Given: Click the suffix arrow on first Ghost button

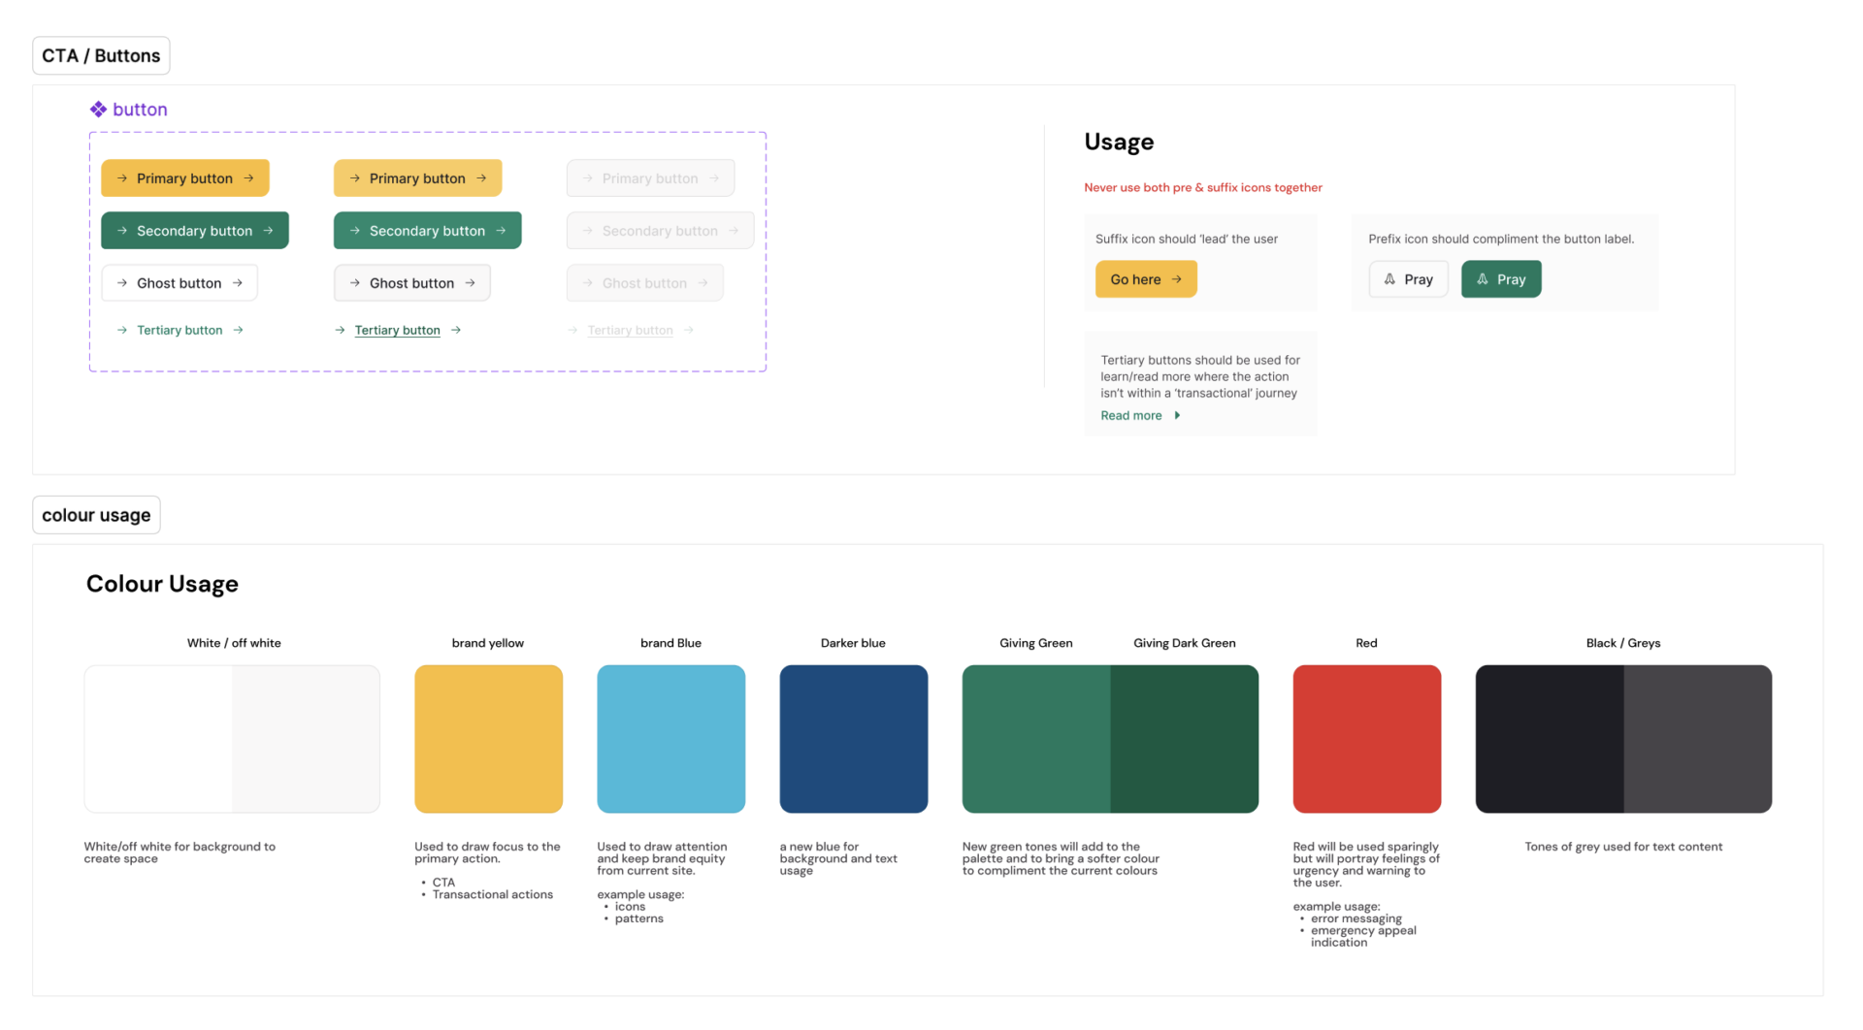Looking at the screenshot, I should pyautogui.click(x=238, y=283).
